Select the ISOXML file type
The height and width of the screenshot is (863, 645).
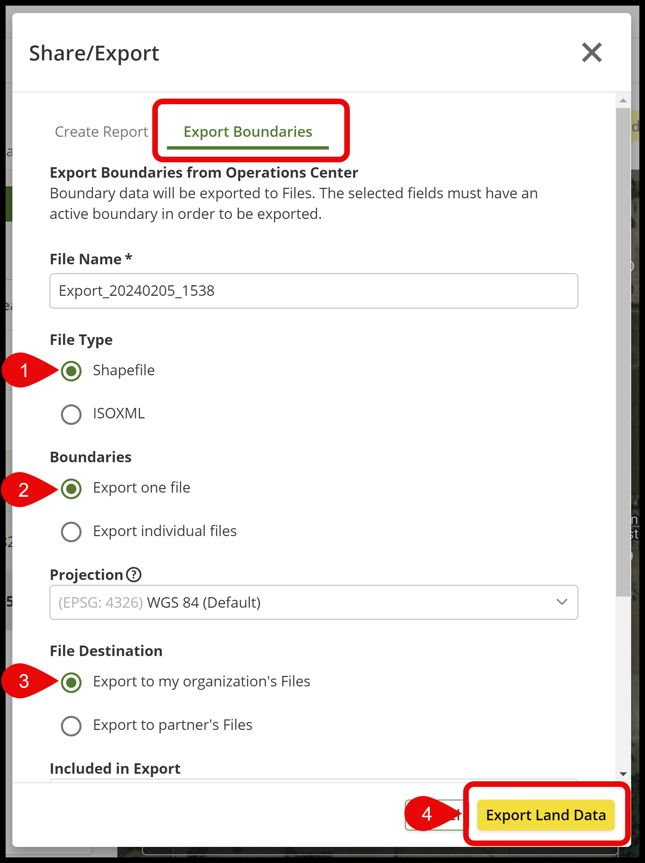pyautogui.click(x=71, y=414)
